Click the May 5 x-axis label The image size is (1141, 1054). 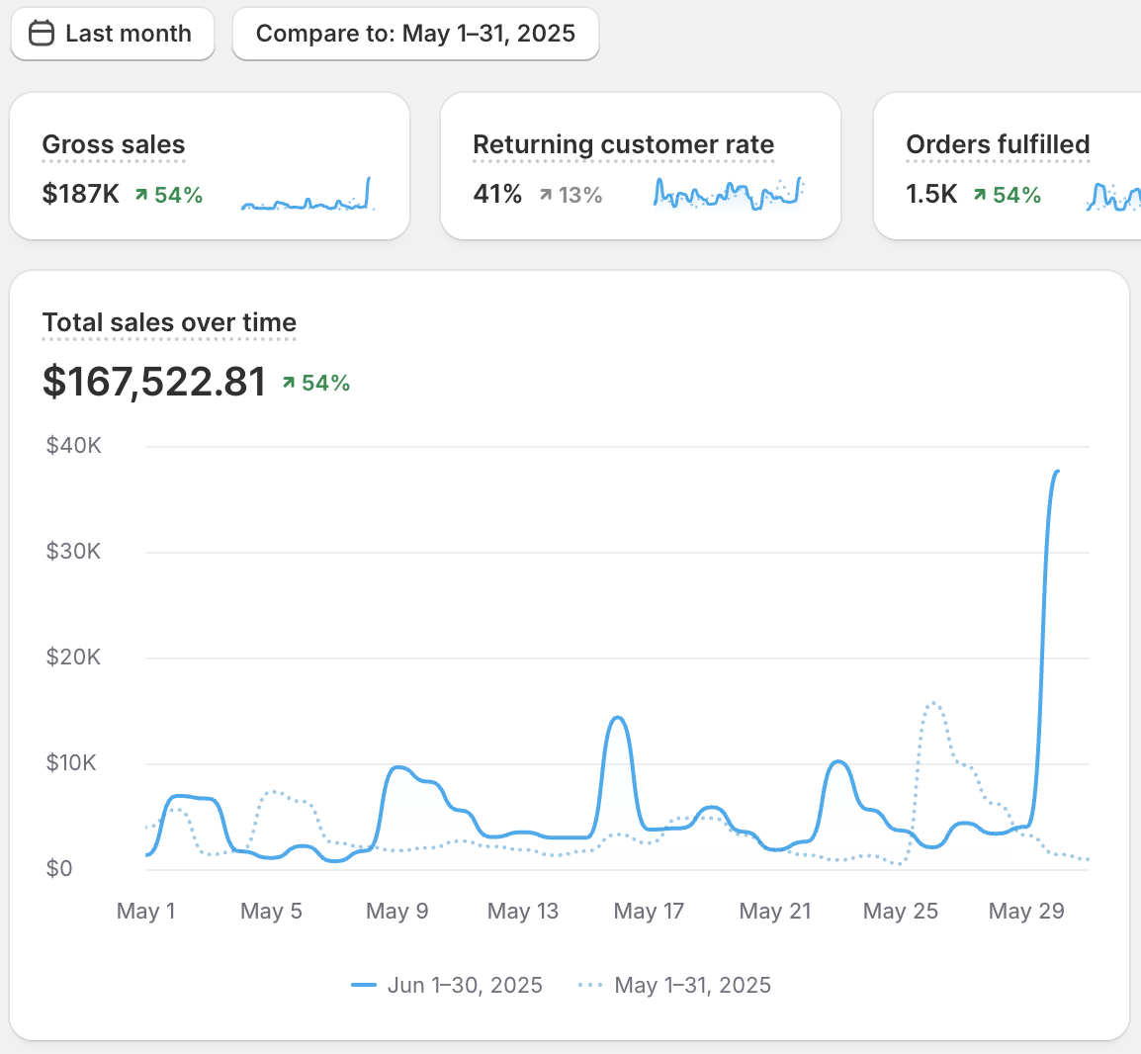pyautogui.click(x=272, y=911)
